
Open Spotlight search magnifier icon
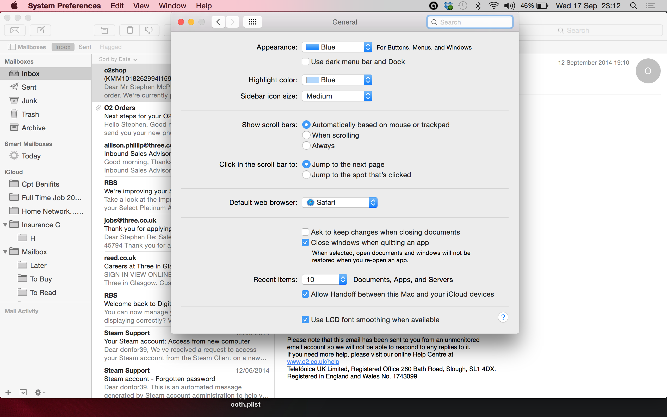[x=634, y=6]
